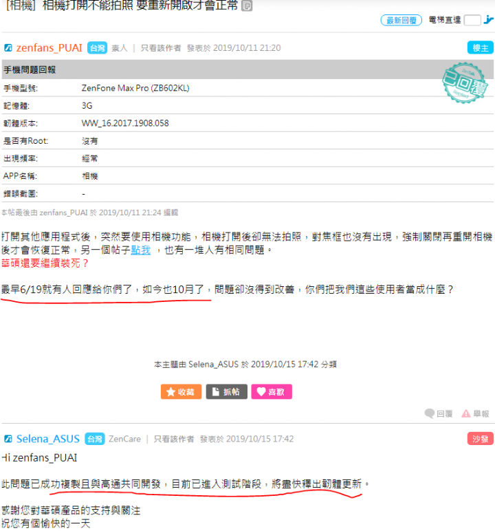Click the ZenTalk icon before zenfans_PUAI
Screen dimensions: 495x531
(8, 48)
